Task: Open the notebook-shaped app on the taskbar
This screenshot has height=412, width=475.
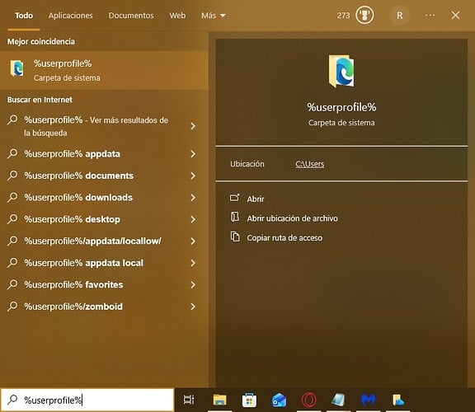Action: point(338,400)
